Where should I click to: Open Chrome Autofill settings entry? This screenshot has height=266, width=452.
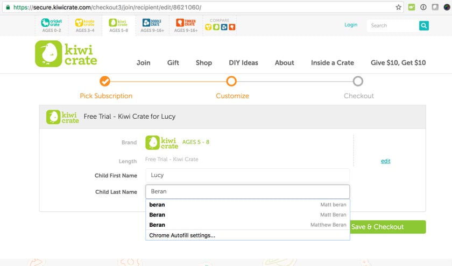point(248,235)
